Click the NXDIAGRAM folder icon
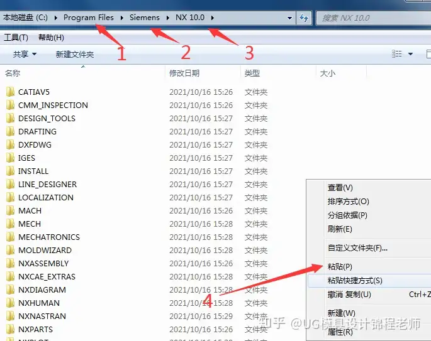This screenshot has width=431, height=341. 10,290
